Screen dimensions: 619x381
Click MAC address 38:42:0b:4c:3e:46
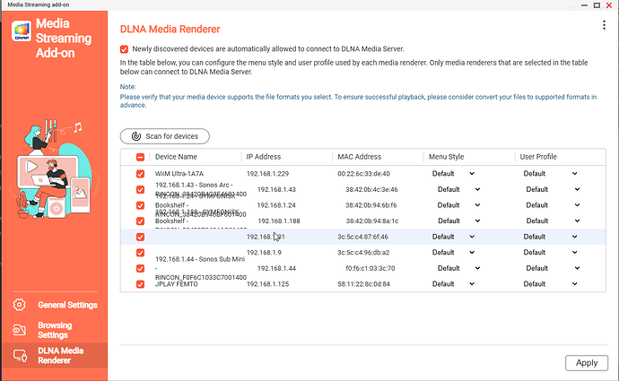371,189
